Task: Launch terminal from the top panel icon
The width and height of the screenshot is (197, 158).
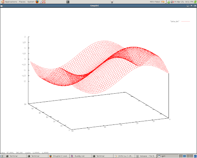Action: pyautogui.click(x=68, y=2)
